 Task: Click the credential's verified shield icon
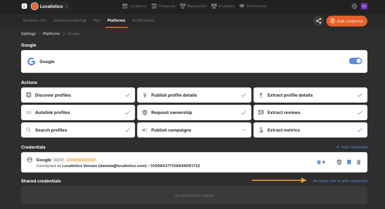[x=339, y=162]
